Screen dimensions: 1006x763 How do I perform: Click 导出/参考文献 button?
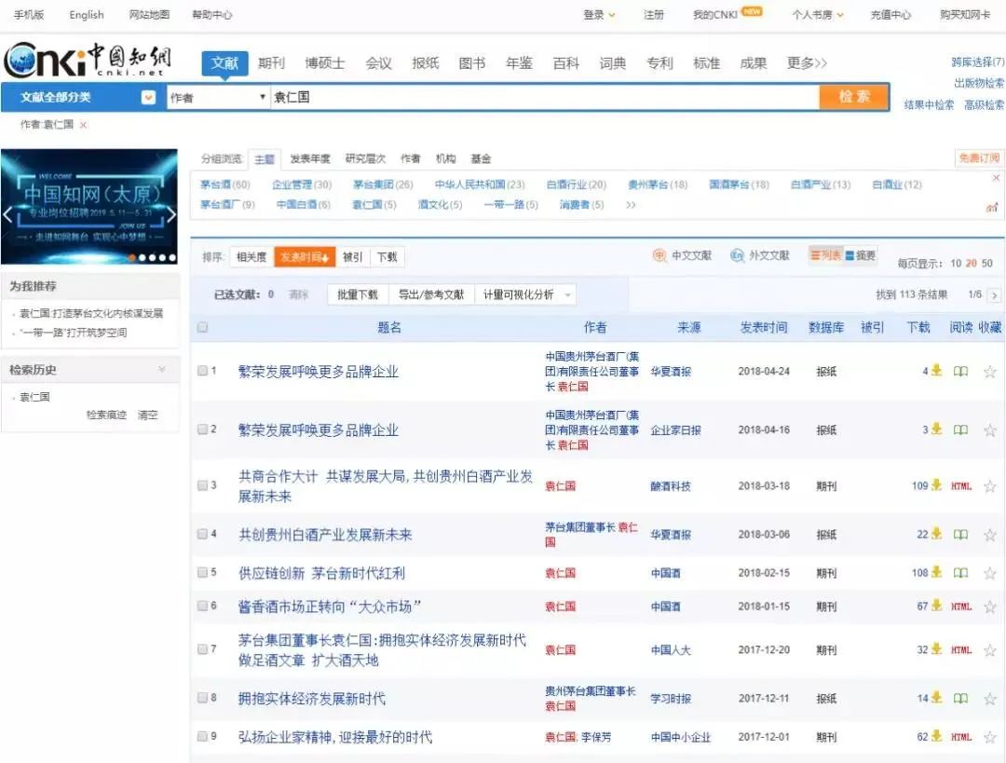(430, 294)
